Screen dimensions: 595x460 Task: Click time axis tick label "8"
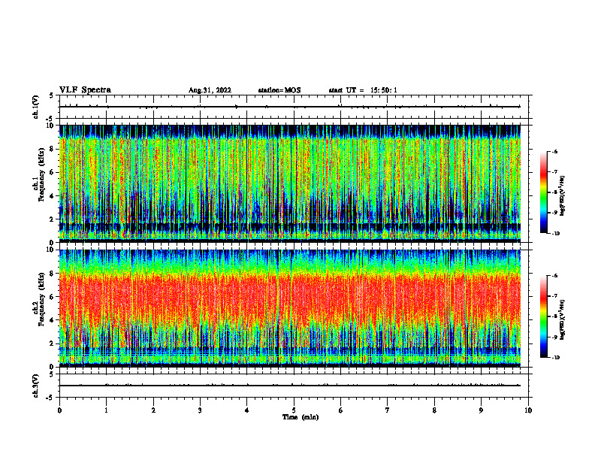tap(434, 410)
